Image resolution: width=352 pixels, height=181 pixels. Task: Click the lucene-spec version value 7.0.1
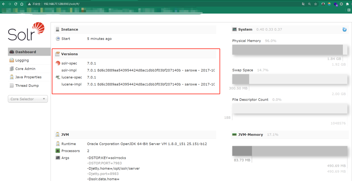[x=92, y=77]
